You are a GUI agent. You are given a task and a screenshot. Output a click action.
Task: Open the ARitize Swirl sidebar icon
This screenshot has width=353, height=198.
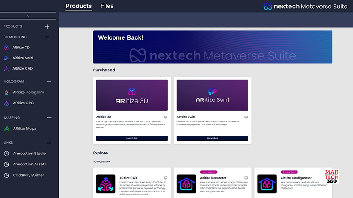(x=6, y=58)
